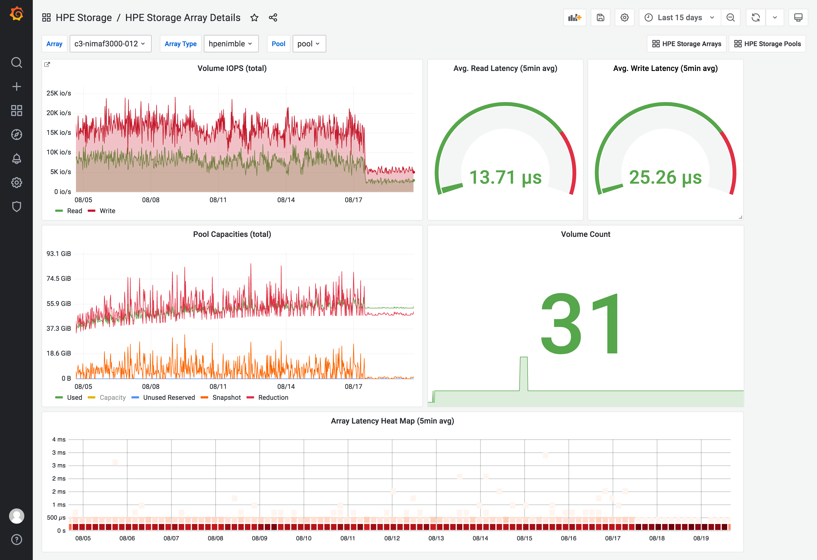This screenshot has height=560, width=817.
Task: Save dashboard using the floppy icon
Action: click(600, 17)
